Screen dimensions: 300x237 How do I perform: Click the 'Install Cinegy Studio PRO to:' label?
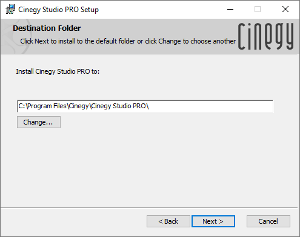pos(58,71)
